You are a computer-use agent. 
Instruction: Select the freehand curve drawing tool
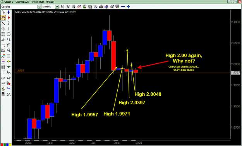[x=9, y=23]
